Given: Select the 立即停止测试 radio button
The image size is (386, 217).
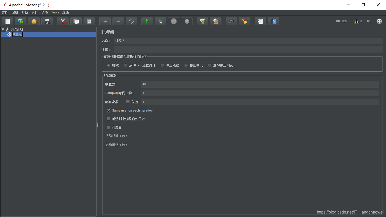Looking at the screenshot, I should point(210,65).
